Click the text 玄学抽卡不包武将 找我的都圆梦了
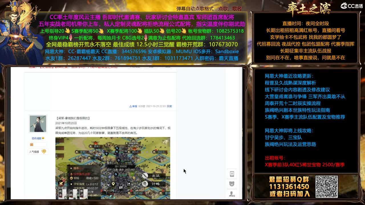 [305, 37]
